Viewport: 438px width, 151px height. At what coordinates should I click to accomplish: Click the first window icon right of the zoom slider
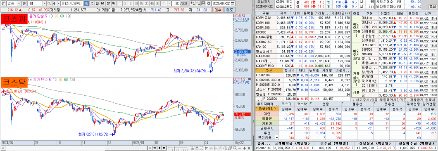tap(192, 148)
